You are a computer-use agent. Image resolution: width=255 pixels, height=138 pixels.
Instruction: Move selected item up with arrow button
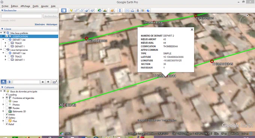point(43,82)
